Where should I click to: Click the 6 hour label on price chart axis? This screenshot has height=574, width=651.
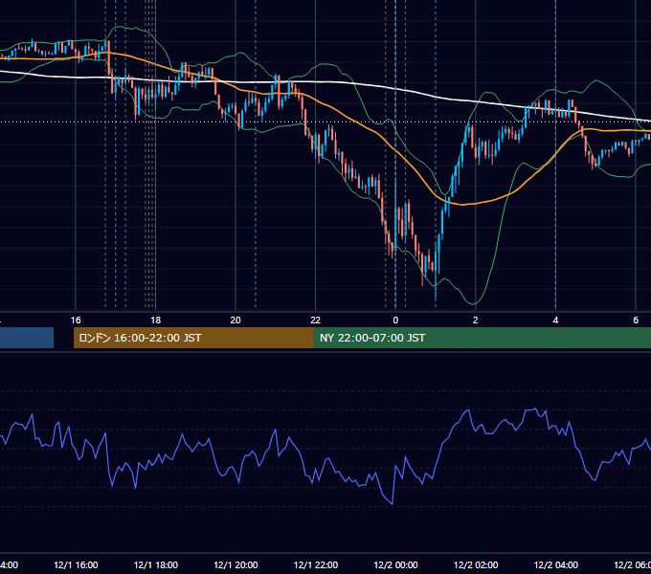coord(636,320)
